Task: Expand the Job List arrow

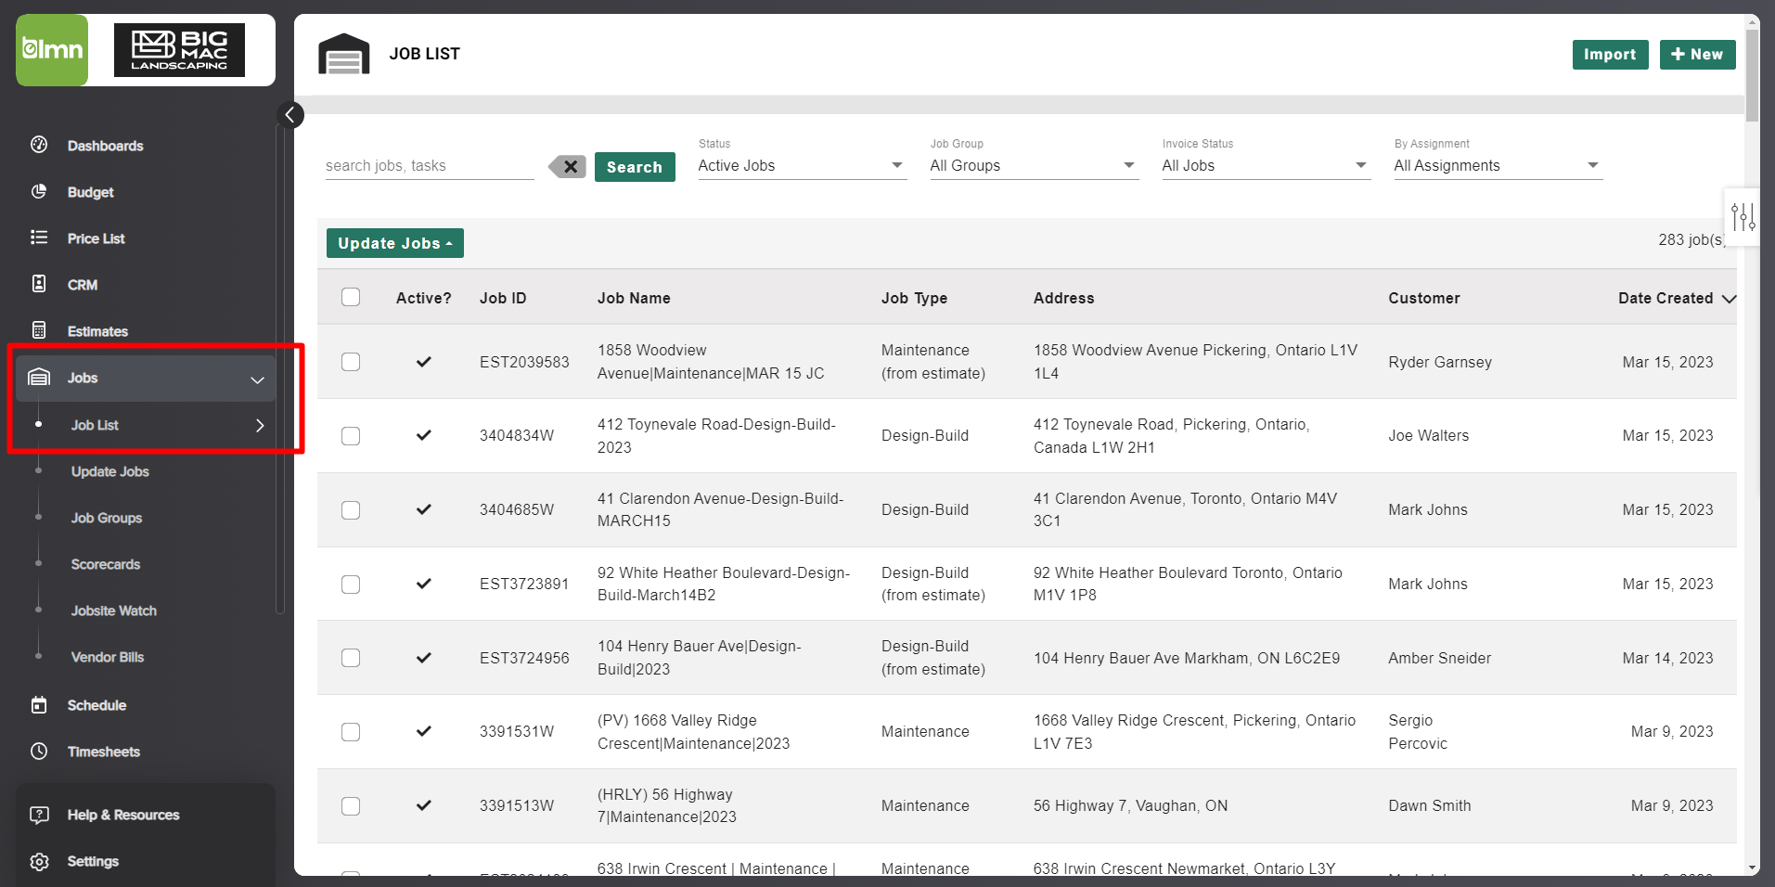Action: coord(260,425)
